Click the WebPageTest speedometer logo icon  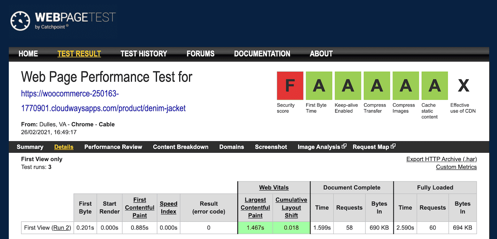[x=20, y=21]
